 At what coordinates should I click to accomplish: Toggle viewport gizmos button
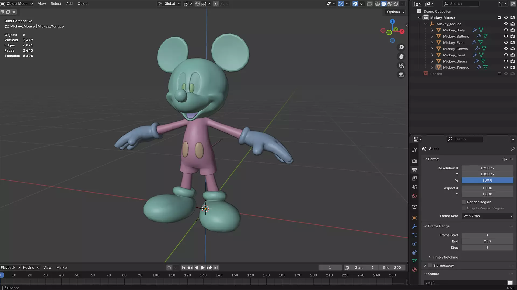341,4
